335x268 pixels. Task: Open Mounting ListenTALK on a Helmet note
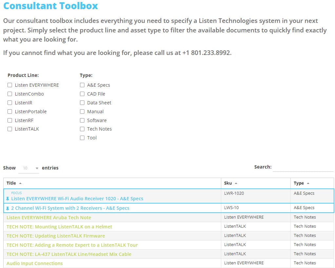pyautogui.click(x=59, y=227)
